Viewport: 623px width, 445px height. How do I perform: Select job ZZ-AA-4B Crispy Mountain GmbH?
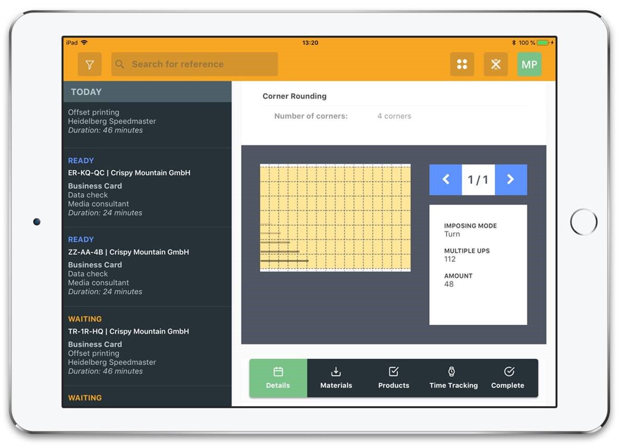(148, 266)
